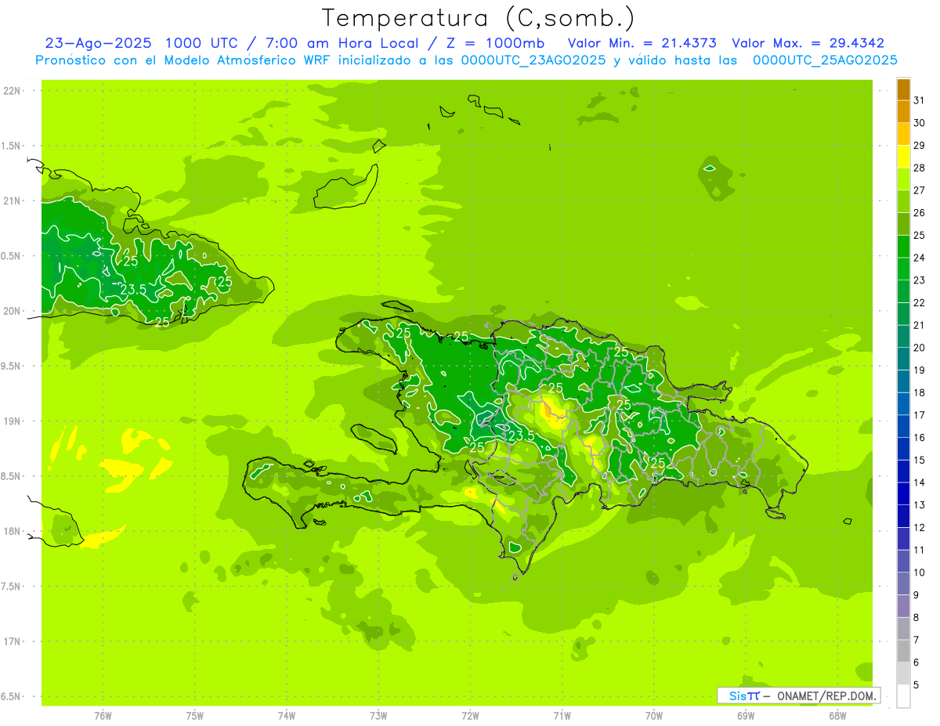The height and width of the screenshot is (726, 940).
Task: Click the legend value '10'
Action: 920,572
